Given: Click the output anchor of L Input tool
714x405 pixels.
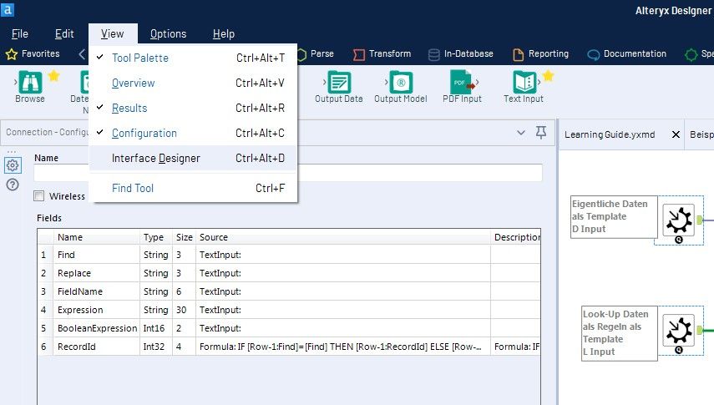Looking at the screenshot, I should 700,330.
